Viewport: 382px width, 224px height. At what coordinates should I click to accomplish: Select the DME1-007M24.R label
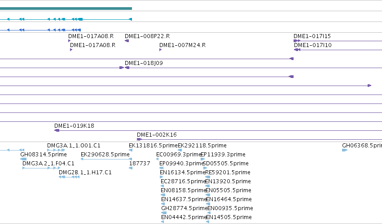[x=183, y=45]
